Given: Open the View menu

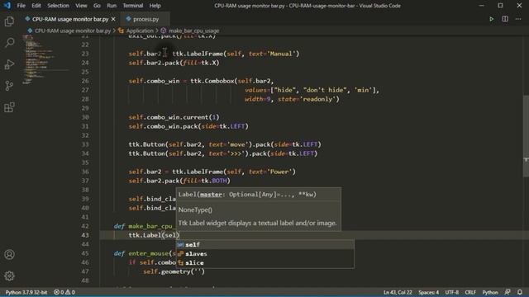Looking at the screenshot, I should tap(81, 6).
